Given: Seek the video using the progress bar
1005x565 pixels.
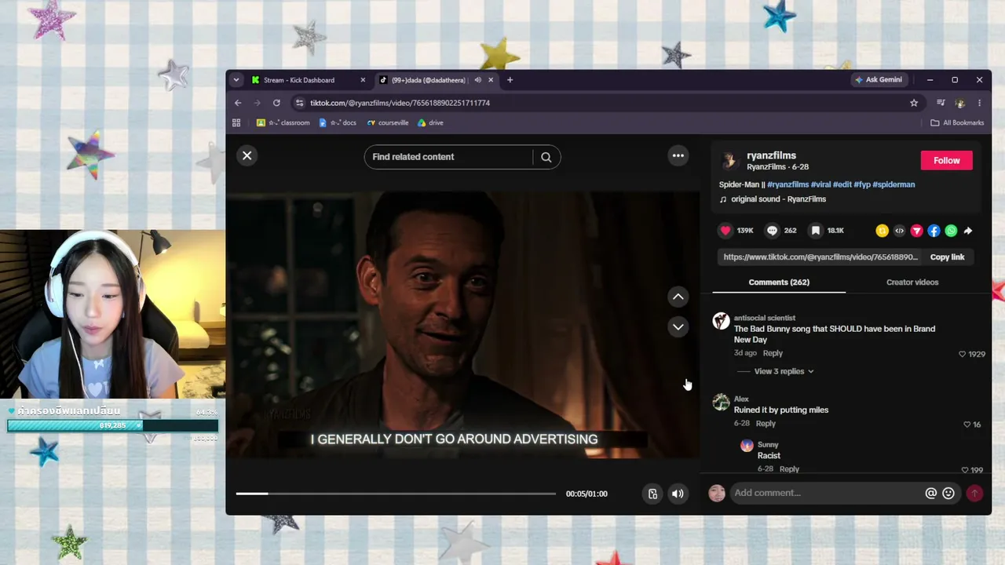Looking at the screenshot, I should coord(396,494).
